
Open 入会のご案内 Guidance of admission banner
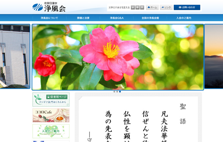tap(51, 131)
